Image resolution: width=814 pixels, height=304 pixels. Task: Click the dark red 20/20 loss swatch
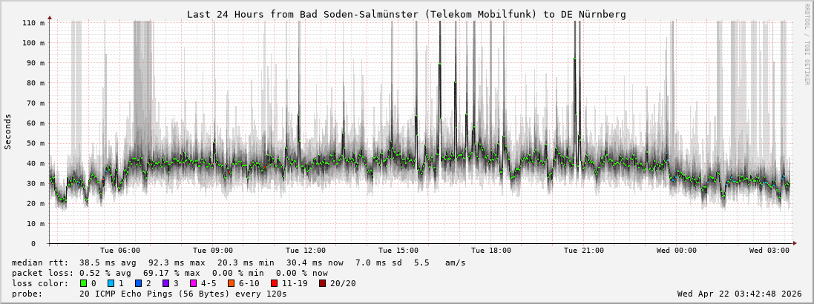(323, 283)
